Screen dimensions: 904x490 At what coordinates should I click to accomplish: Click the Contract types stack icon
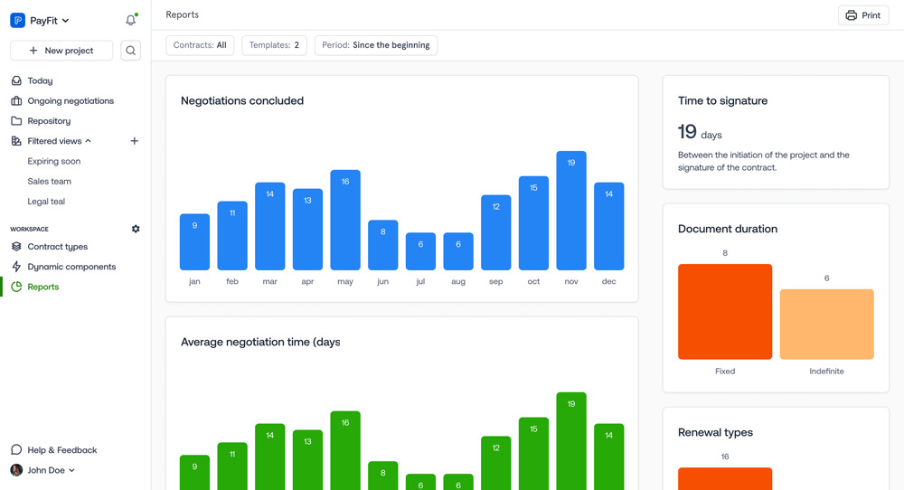pyautogui.click(x=16, y=247)
